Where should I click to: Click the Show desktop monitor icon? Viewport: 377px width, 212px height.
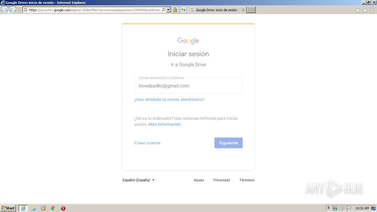tap(373, 208)
